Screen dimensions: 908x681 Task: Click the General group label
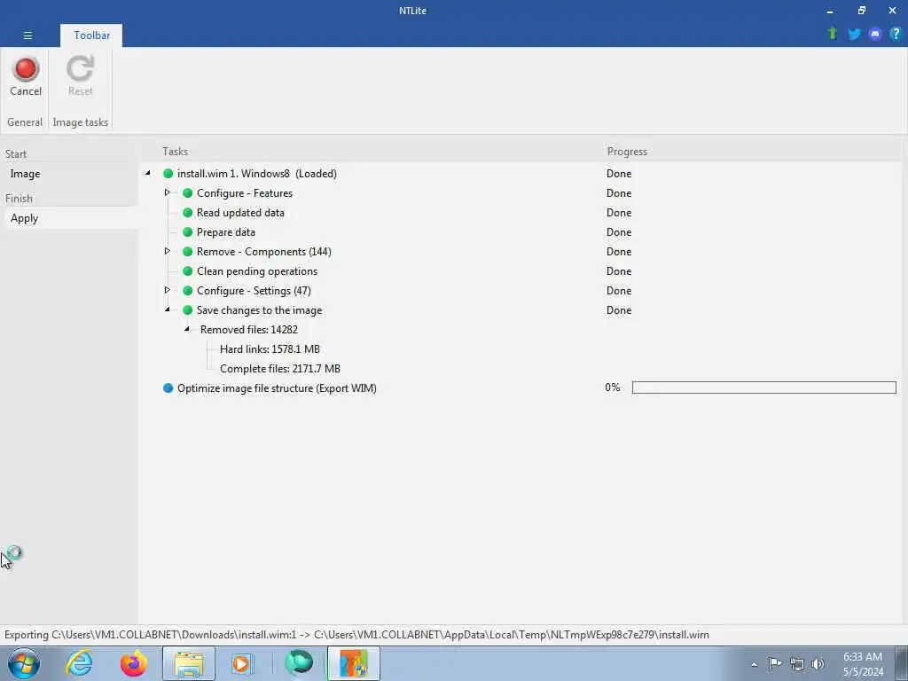tap(24, 122)
